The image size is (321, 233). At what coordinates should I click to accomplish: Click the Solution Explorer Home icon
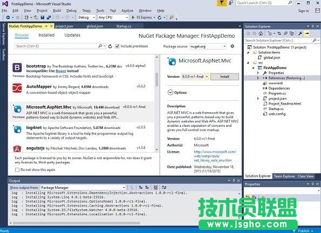click(x=261, y=33)
